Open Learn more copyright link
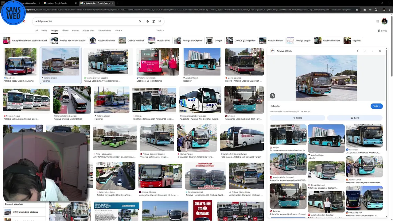393x221 pixels. click(x=305, y=111)
